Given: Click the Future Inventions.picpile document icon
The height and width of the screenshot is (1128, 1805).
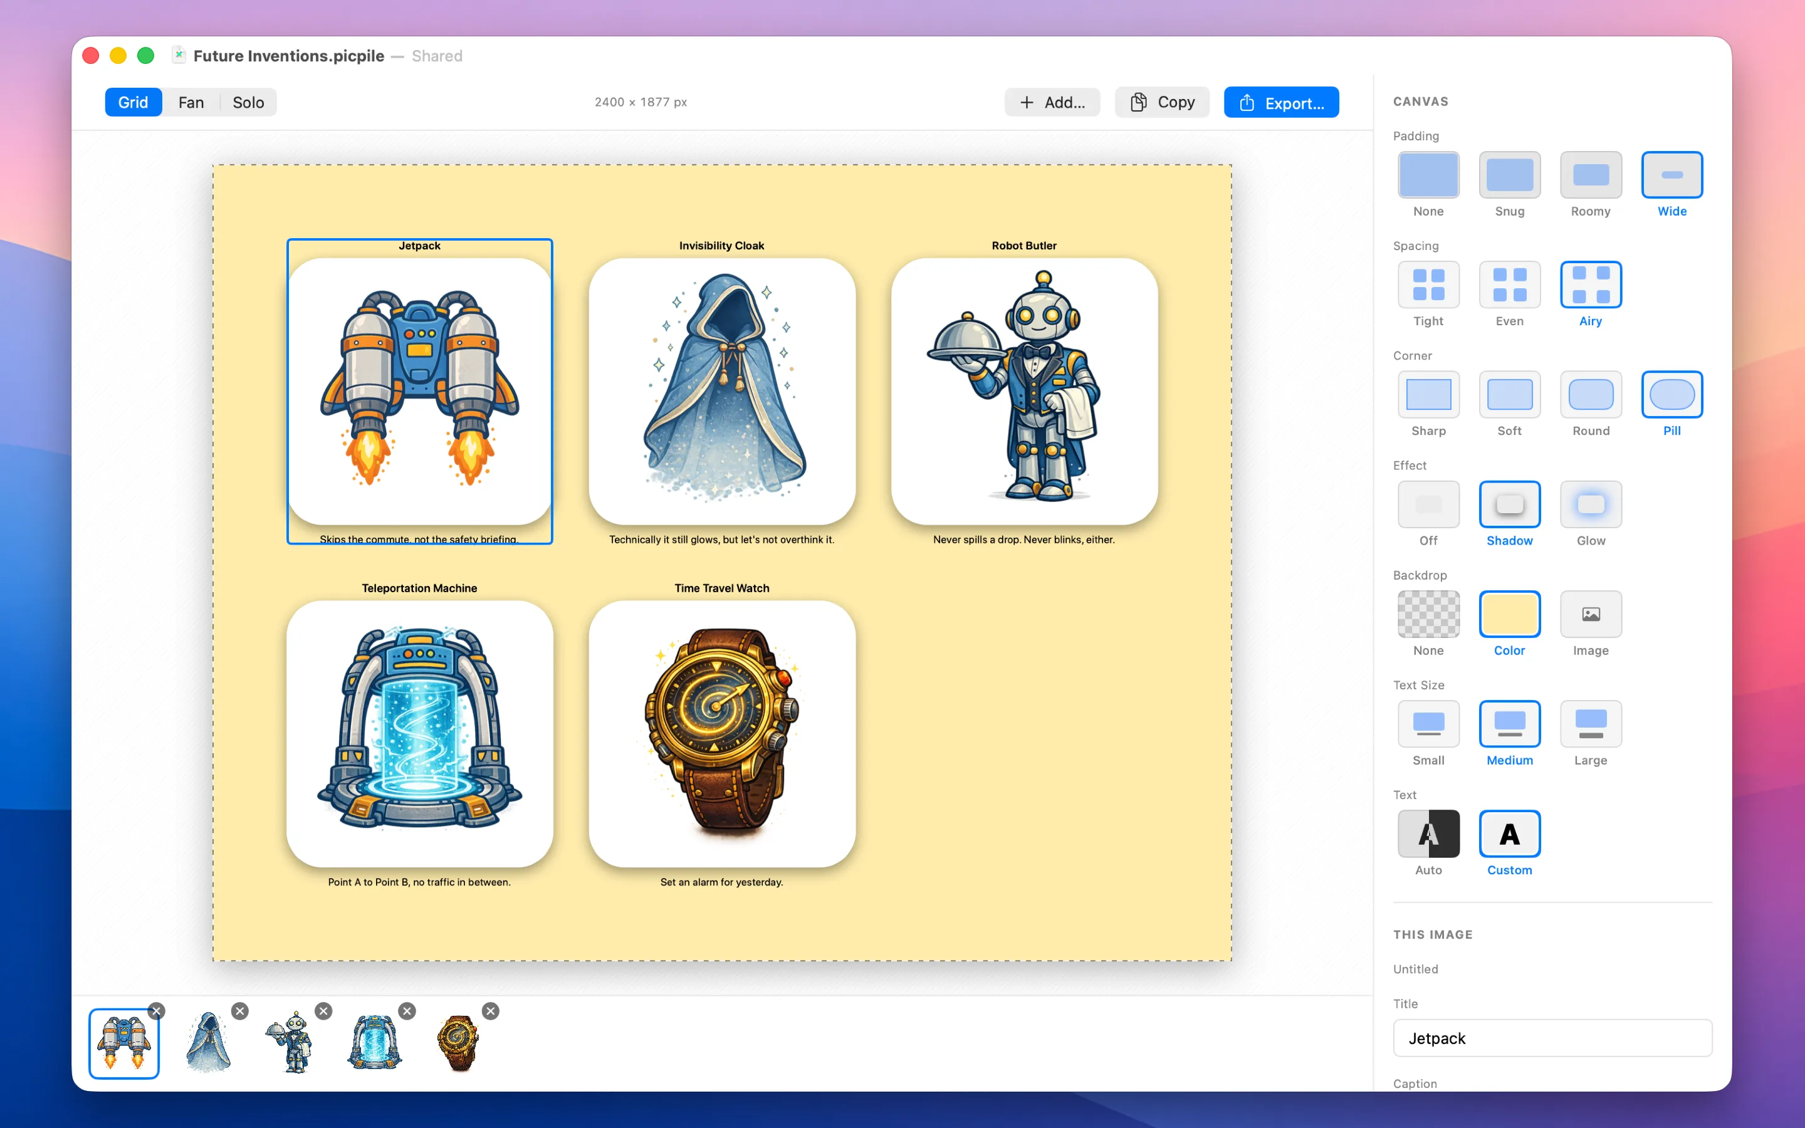Looking at the screenshot, I should [x=178, y=55].
